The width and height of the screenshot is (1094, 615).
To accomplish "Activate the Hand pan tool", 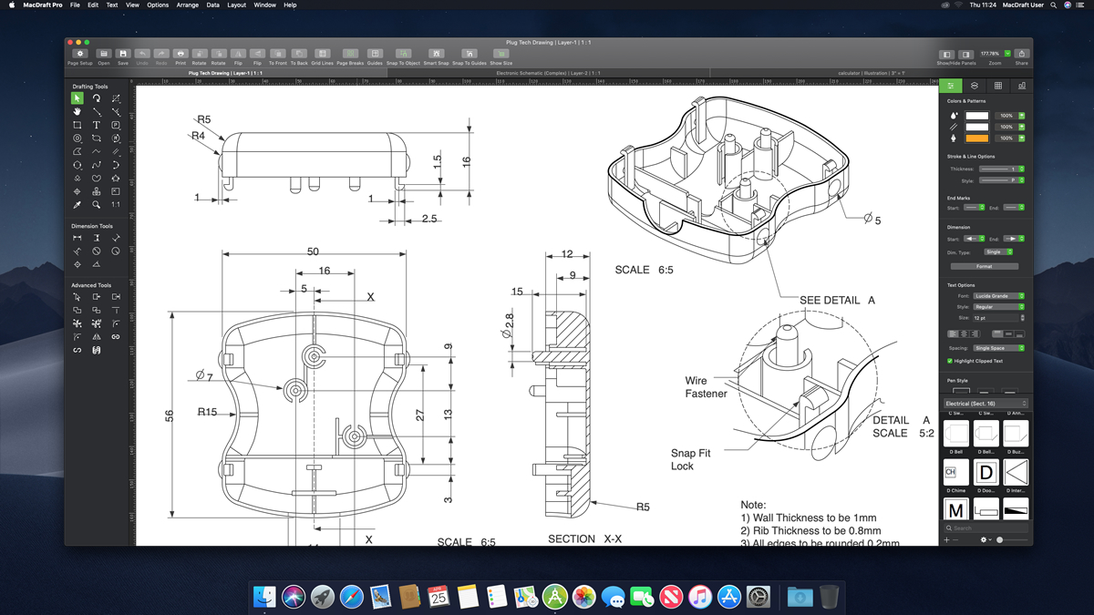I will pyautogui.click(x=77, y=112).
